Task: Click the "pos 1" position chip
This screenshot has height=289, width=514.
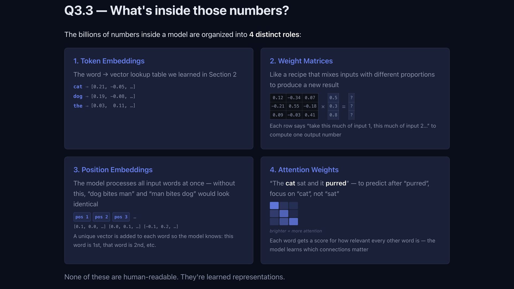Action: click(82, 217)
